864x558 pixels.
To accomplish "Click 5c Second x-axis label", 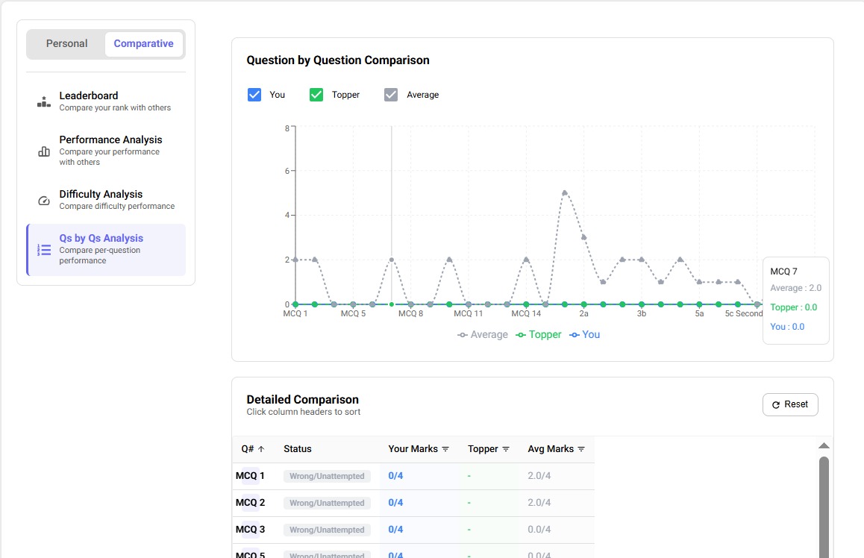I will [743, 314].
